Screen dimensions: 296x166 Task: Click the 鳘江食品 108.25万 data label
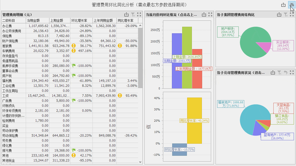coord(282,119)
